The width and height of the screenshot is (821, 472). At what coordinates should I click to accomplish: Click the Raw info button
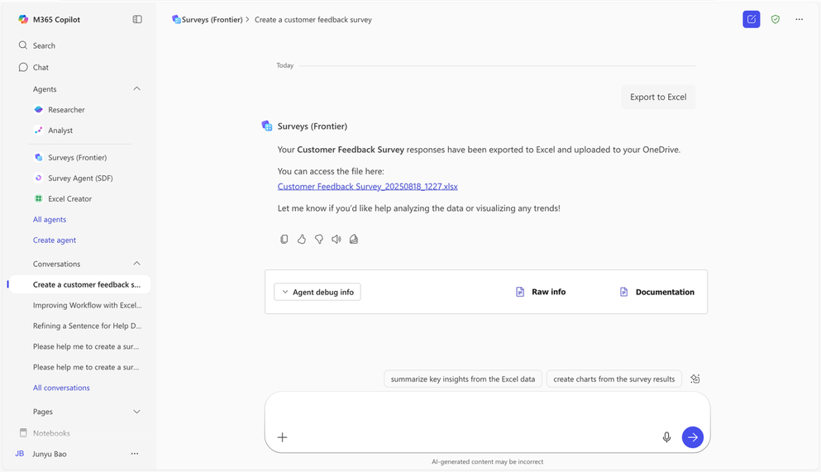[541, 292]
